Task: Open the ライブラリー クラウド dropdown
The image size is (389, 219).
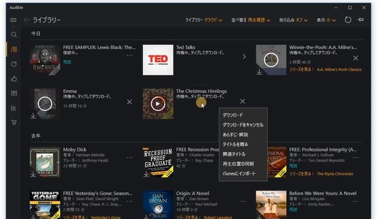Action: 204,20
